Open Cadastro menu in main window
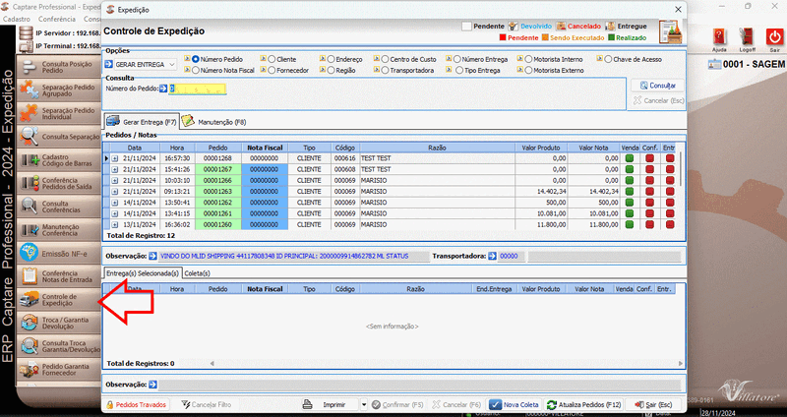Image resolution: width=787 pixels, height=417 pixels. [18, 19]
